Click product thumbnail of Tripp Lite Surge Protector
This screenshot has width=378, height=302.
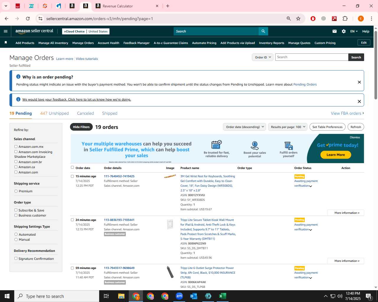tap(170, 272)
